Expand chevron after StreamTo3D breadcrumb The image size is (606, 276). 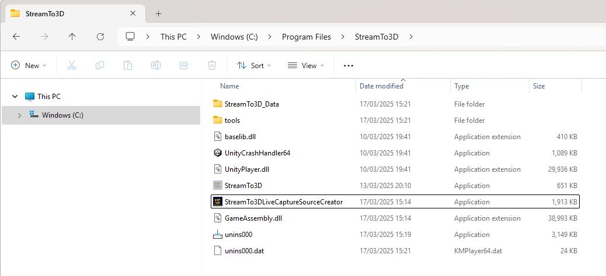coord(410,37)
